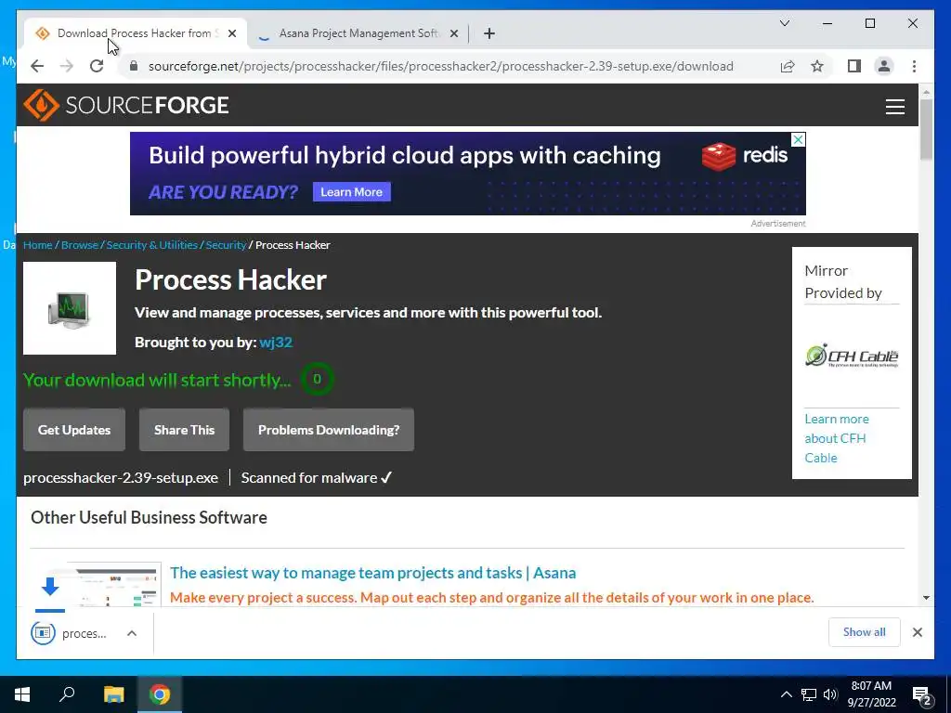Click the Chrome profile avatar icon
The width and height of the screenshot is (951, 713).
pyautogui.click(x=884, y=66)
